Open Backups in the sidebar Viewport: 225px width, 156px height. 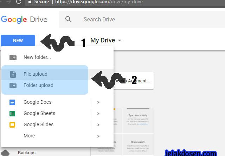click(x=27, y=153)
